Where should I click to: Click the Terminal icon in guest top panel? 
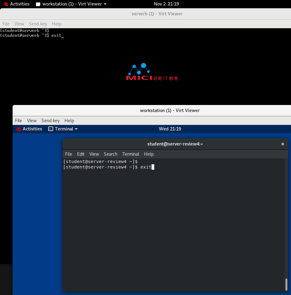51,129
